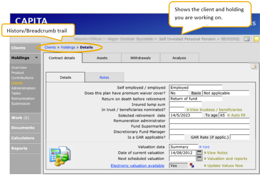The image size is (260, 176).
Task: Select Contributions in Holdings submenu
Action: 22,78
